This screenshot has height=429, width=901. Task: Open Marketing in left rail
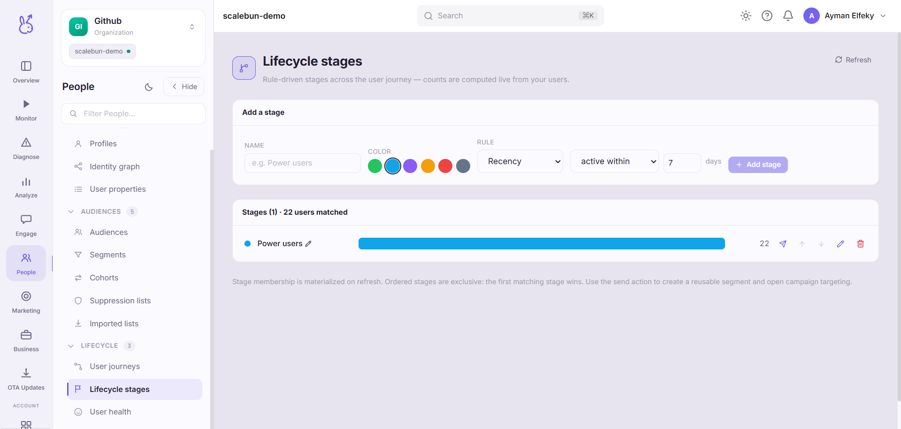[26, 302]
